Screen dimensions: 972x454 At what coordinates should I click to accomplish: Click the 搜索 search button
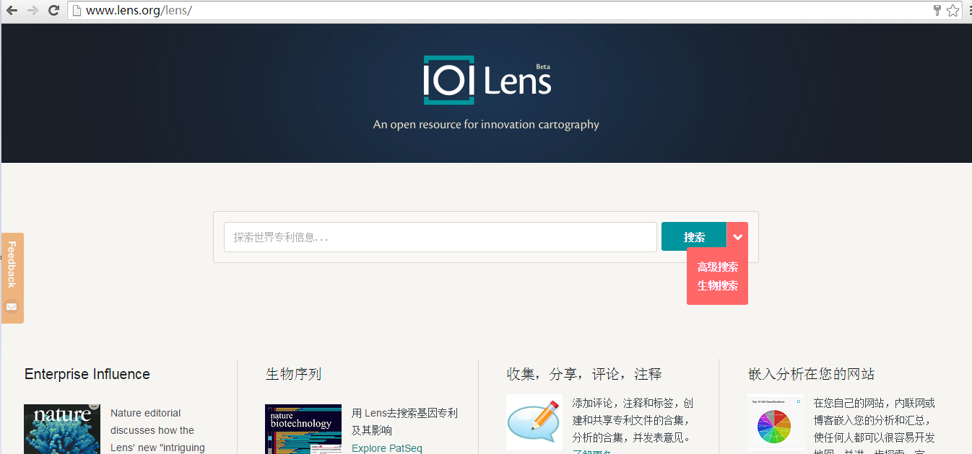(694, 237)
